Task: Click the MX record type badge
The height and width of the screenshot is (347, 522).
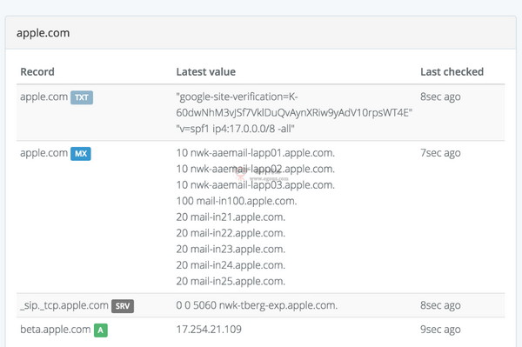Action: pyautogui.click(x=81, y=154)
